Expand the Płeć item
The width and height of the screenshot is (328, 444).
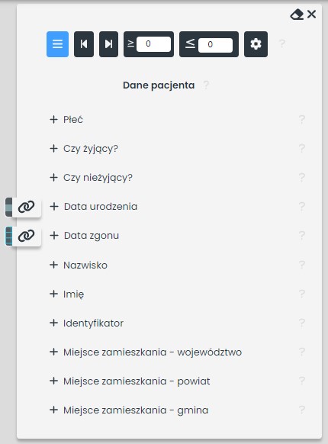66,120
